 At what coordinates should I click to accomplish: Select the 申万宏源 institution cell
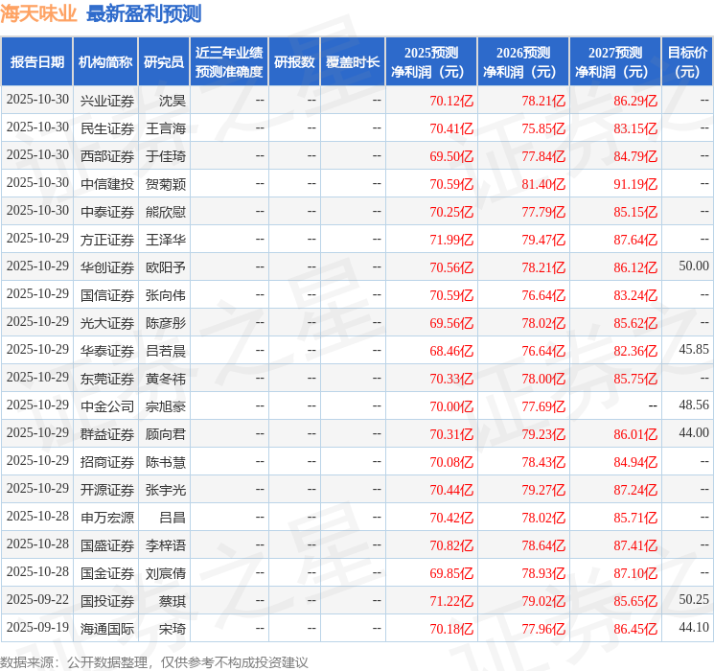coord(107,518)
